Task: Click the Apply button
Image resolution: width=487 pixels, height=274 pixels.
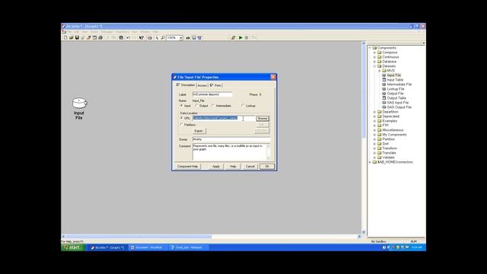Action: (216, 167)
